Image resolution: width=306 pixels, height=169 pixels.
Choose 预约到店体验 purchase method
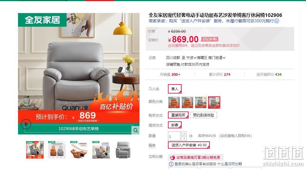[203, 115]
